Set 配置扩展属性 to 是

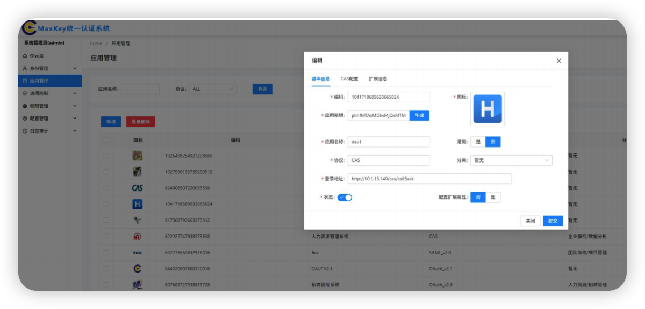[x=493, y=197]
